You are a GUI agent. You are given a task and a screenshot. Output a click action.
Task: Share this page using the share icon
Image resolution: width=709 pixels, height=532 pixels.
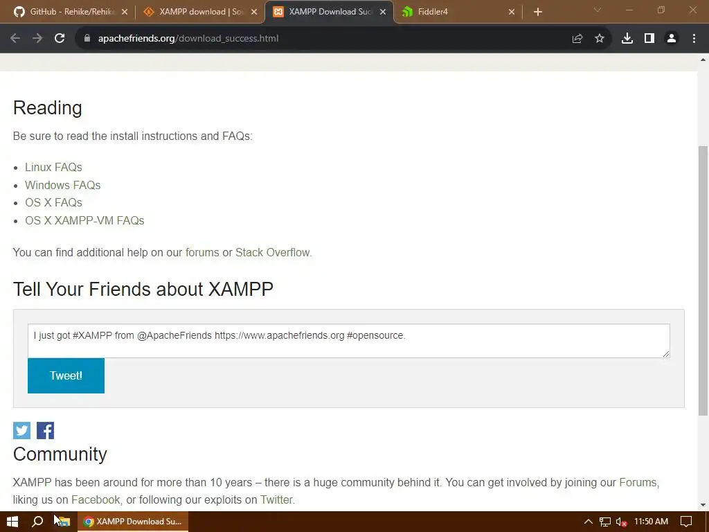577,39
